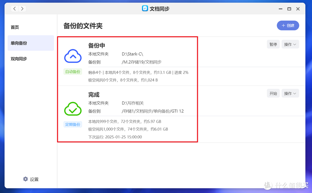Go to 首页 in the sidebar
Viewport: 312px width, 193px height.
(x=15, y=27)
